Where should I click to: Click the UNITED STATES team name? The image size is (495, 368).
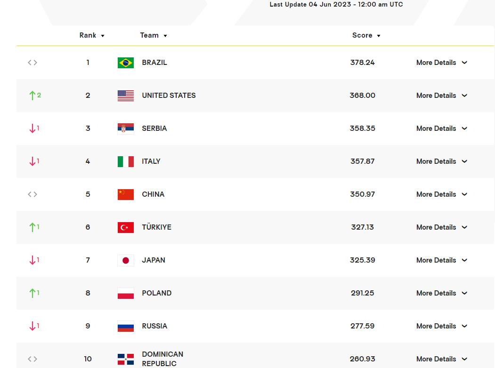pyautogui.click(x=169, y=96)
